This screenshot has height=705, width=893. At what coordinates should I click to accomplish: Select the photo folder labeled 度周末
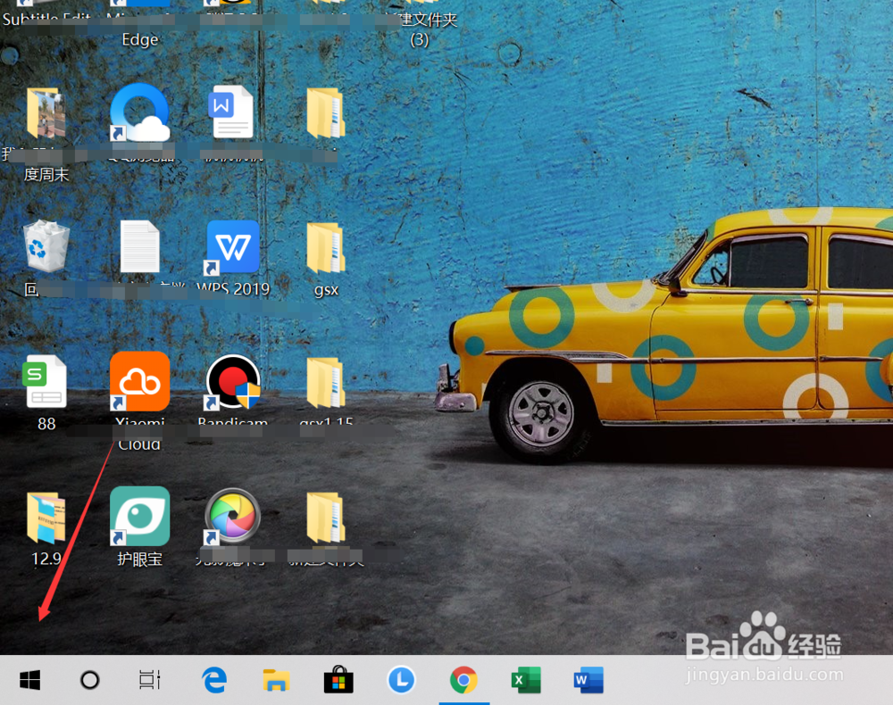pos(46,113)
